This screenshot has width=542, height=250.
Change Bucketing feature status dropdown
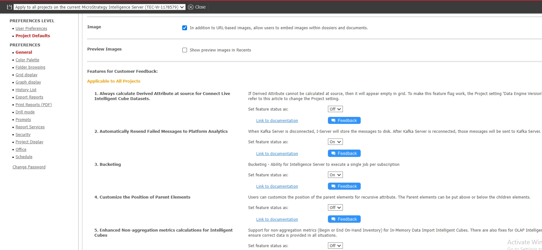tap(335, 175)
